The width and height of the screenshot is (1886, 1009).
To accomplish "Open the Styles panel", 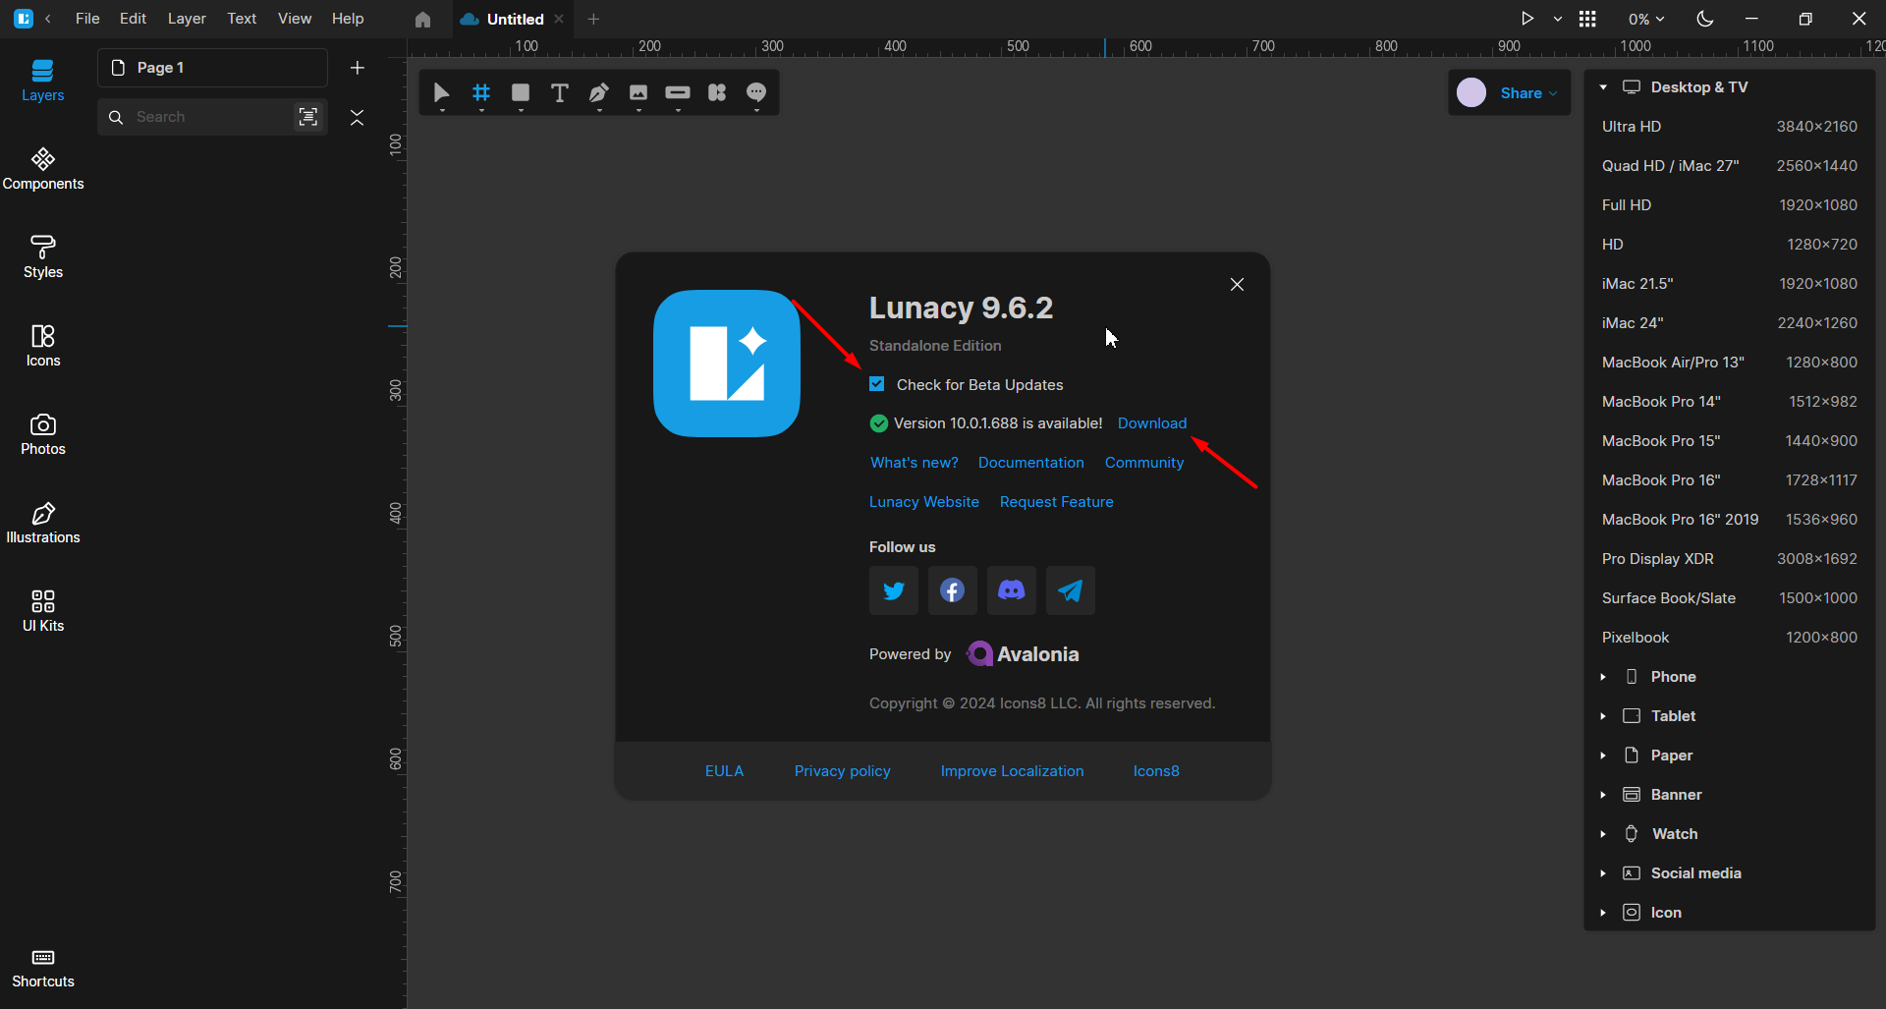I will point(42,257).
